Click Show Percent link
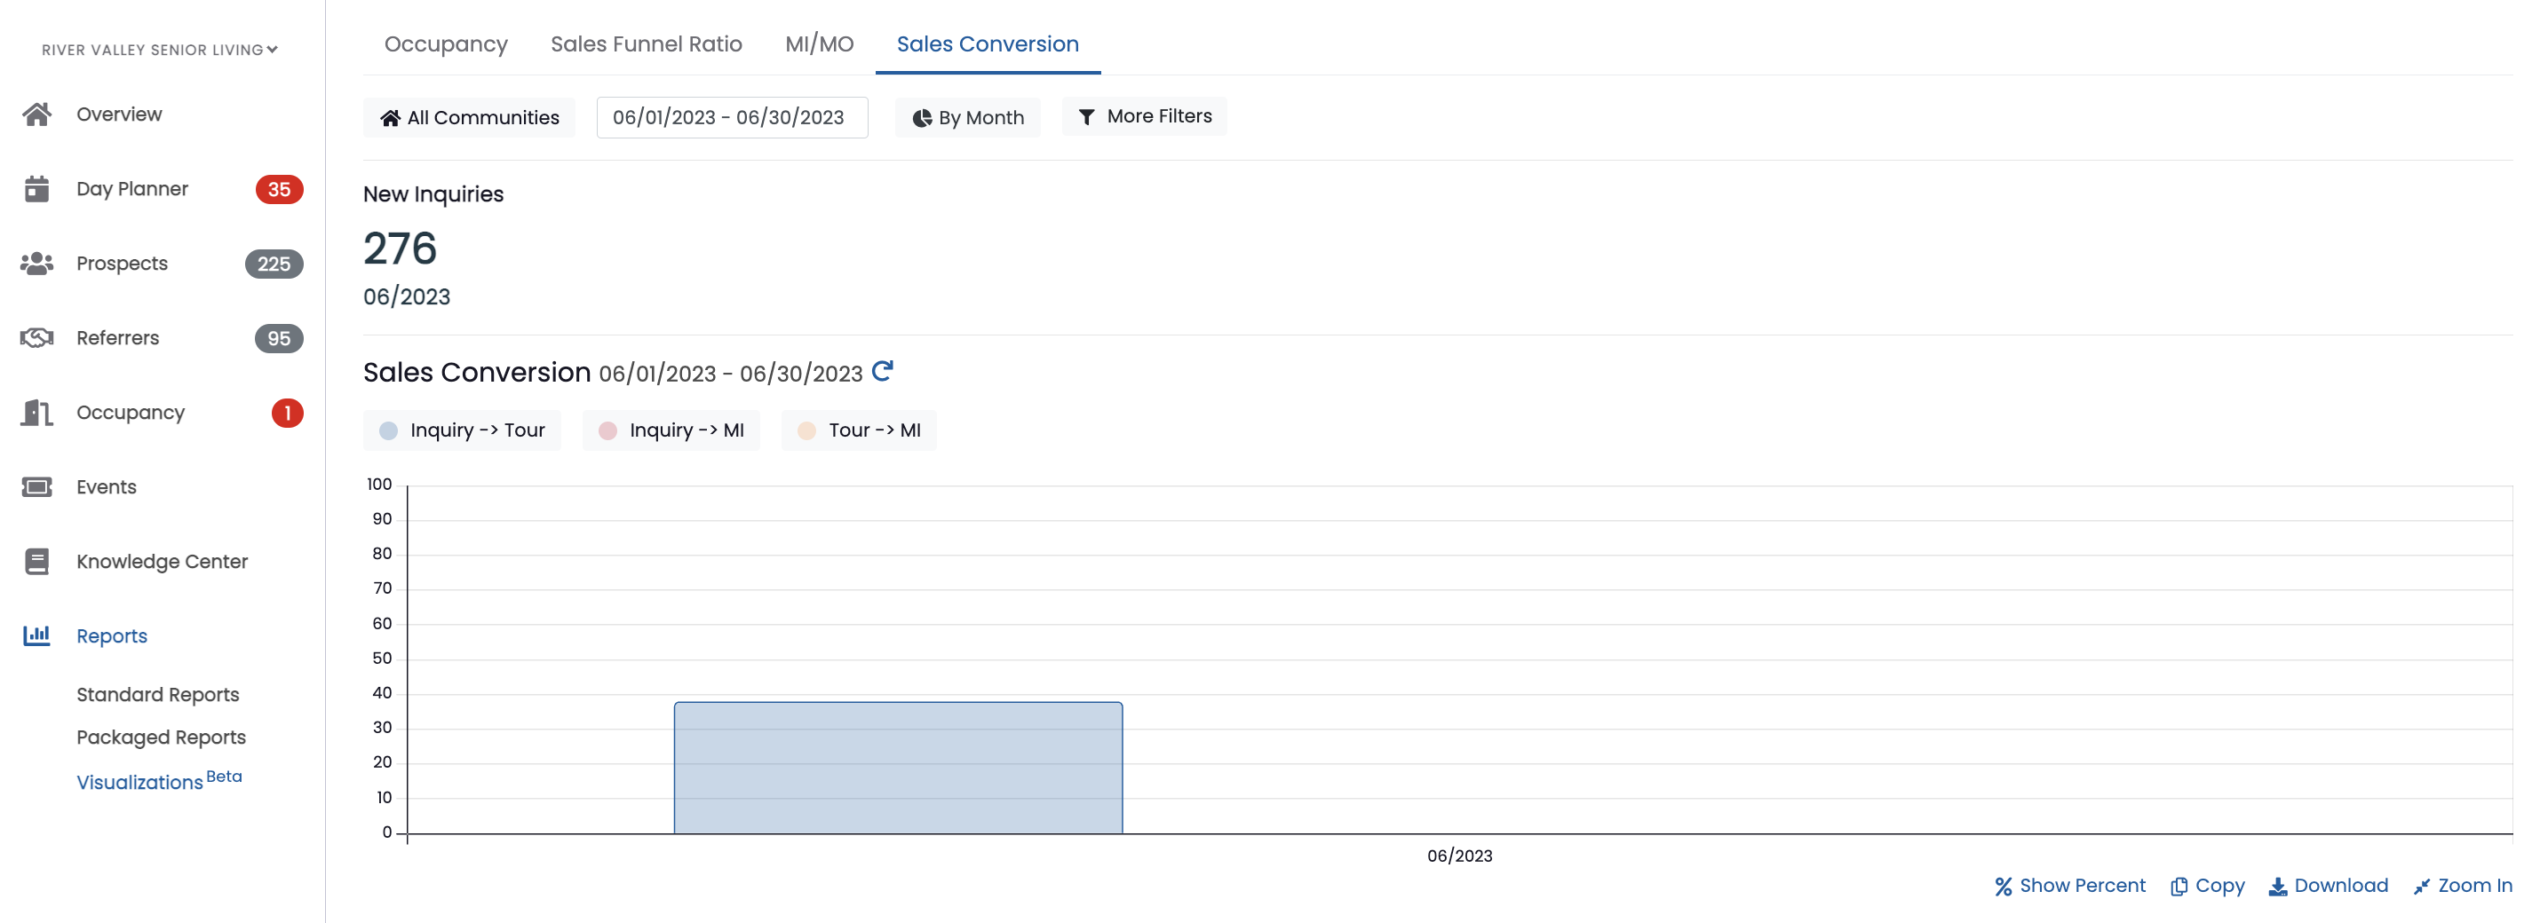The width and height of the screenshot is (2540, 923). (2069, 886)
